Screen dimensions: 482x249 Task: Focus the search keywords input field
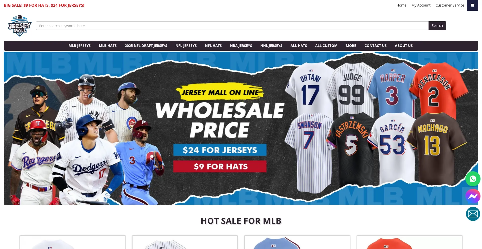[232, 26]
